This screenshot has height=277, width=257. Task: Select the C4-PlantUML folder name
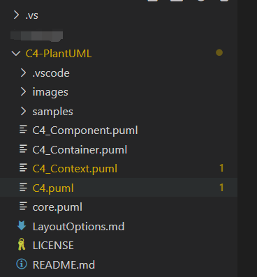click(59, 54)
